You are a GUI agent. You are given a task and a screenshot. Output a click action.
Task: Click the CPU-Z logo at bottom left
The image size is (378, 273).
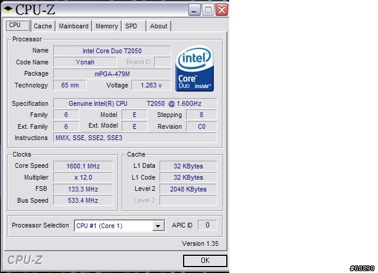pyautogui.click(x=25, y=260)
